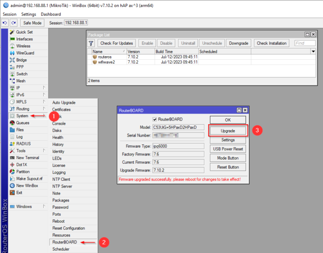Select Reboot in System submenu
The height and width of the screenshot is (253, 323).
tap(73, 221)
